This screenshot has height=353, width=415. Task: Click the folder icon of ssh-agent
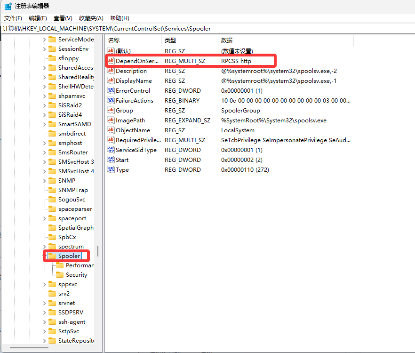(52, 322)
